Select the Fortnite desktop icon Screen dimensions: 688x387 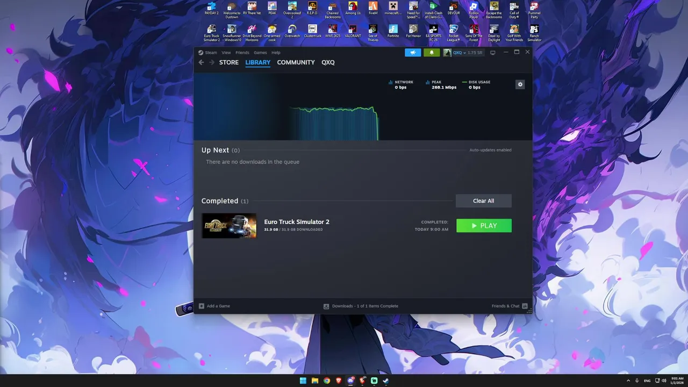tap(393, 32)
